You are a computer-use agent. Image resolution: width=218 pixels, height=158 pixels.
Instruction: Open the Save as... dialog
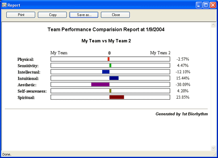[84, 15]
